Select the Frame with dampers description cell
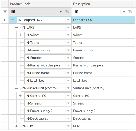The height and width of the screenshot is (131, 136). [103, 65]
